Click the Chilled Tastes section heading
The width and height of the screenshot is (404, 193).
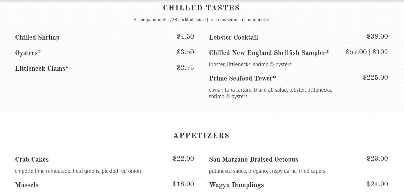tap(201, 8)
